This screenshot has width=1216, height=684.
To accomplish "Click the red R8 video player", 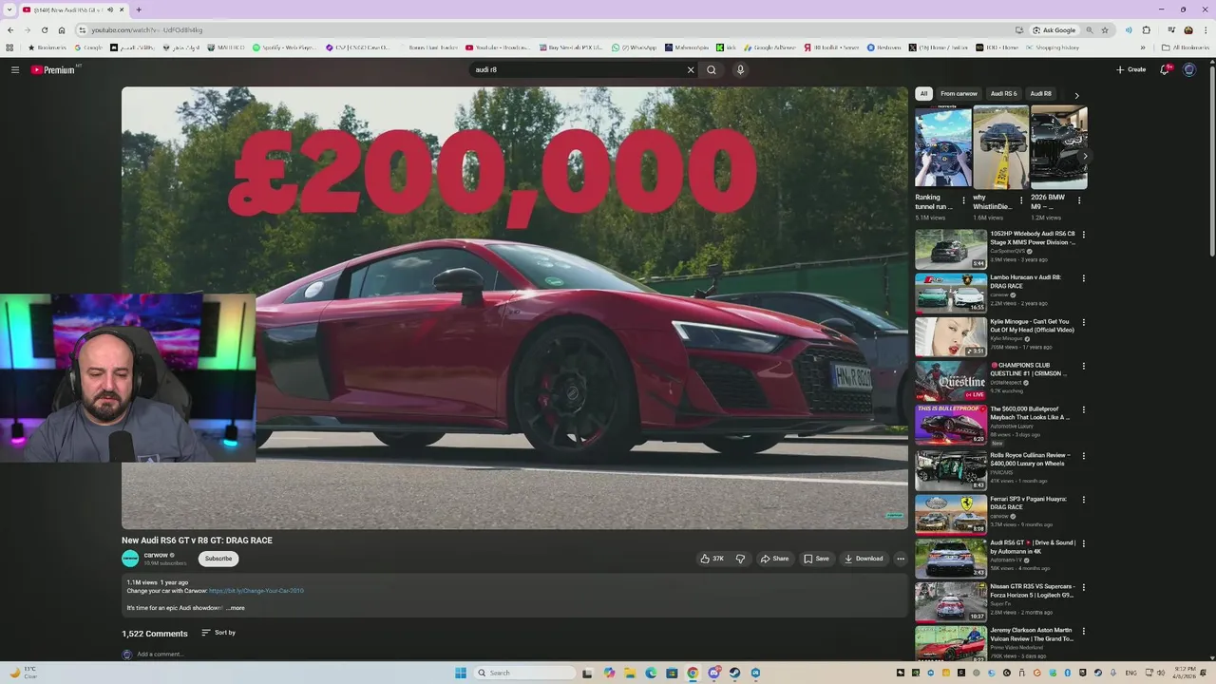I will 515,309.
